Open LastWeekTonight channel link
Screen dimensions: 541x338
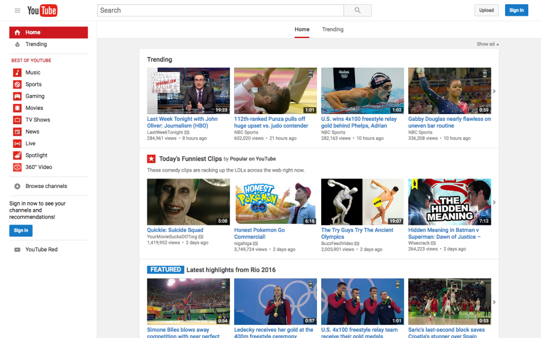165,133
